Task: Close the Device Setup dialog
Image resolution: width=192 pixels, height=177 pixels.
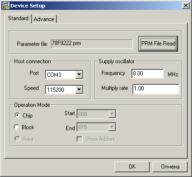Action: coord(186,6)
